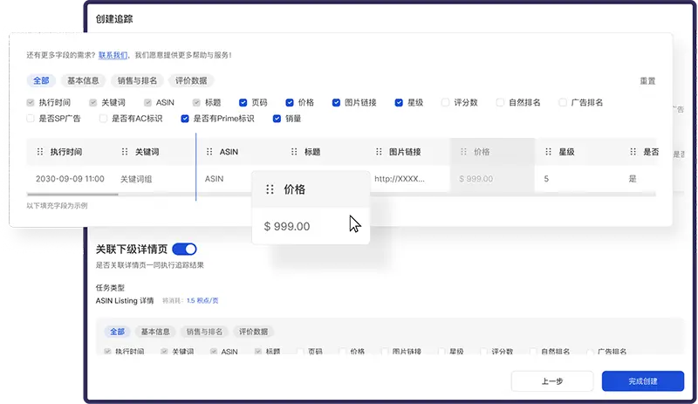Click drag handle of 星级 column header
Screen dimensions: 698x404
click(549, 152)
